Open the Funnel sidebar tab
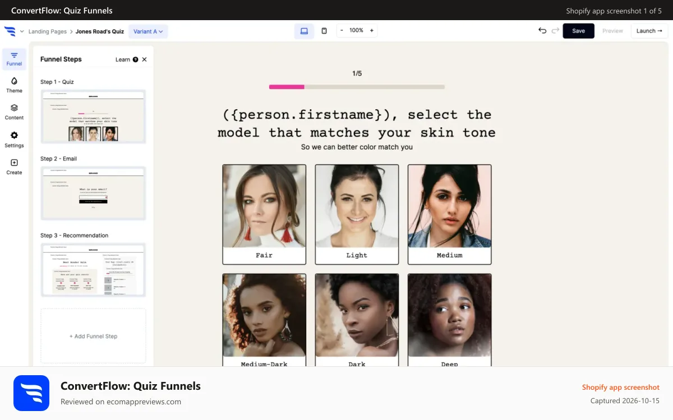Image resolution: width=673 pixels, height=420 pixels. (14, 59)
